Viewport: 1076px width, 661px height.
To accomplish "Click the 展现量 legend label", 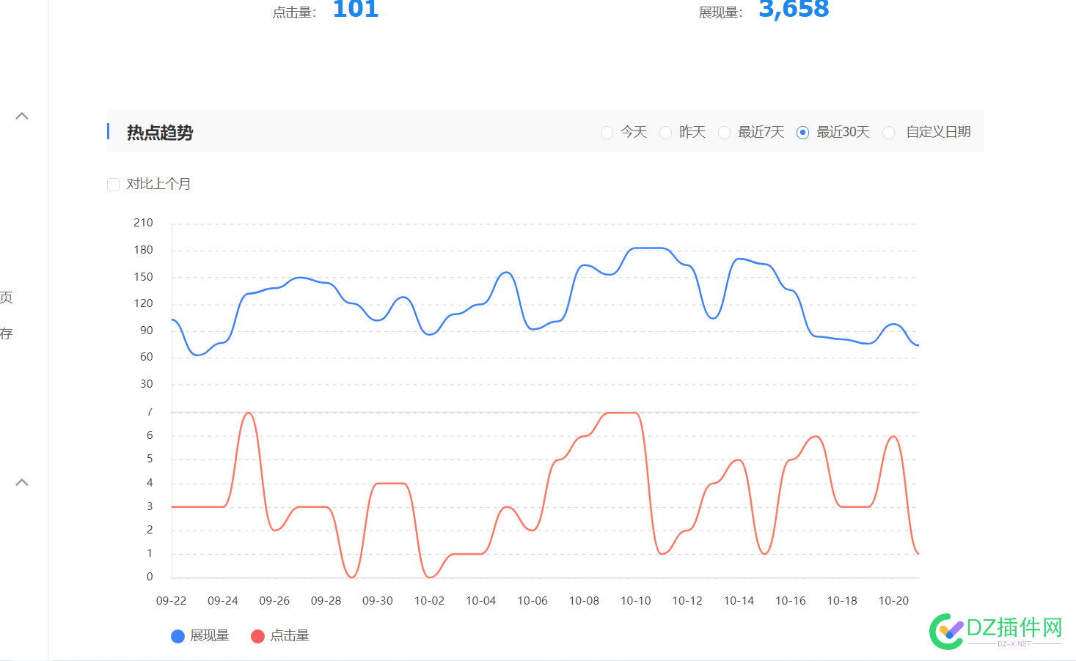I will pyautogui.click(x=210, y=636).
